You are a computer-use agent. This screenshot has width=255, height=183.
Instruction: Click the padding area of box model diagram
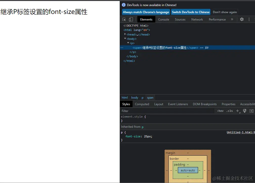(179, 164)
